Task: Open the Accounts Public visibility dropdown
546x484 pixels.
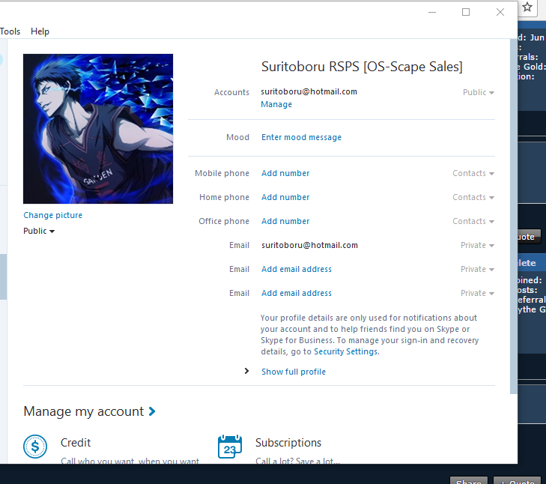Action: pyautogui.click(x=479, y=92)
